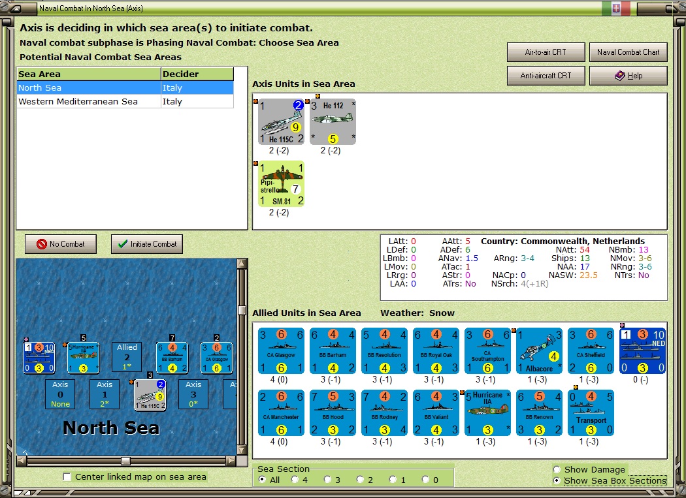Click the Decider column header
This screenshot has height=498, width=686.
pyautogui.click(x=197, y=74)
